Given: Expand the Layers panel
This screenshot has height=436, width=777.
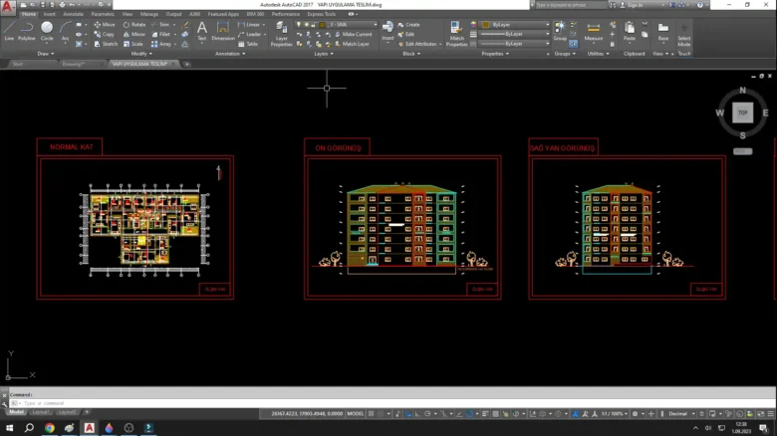Looking at the screenshot, I should [324, 54].
